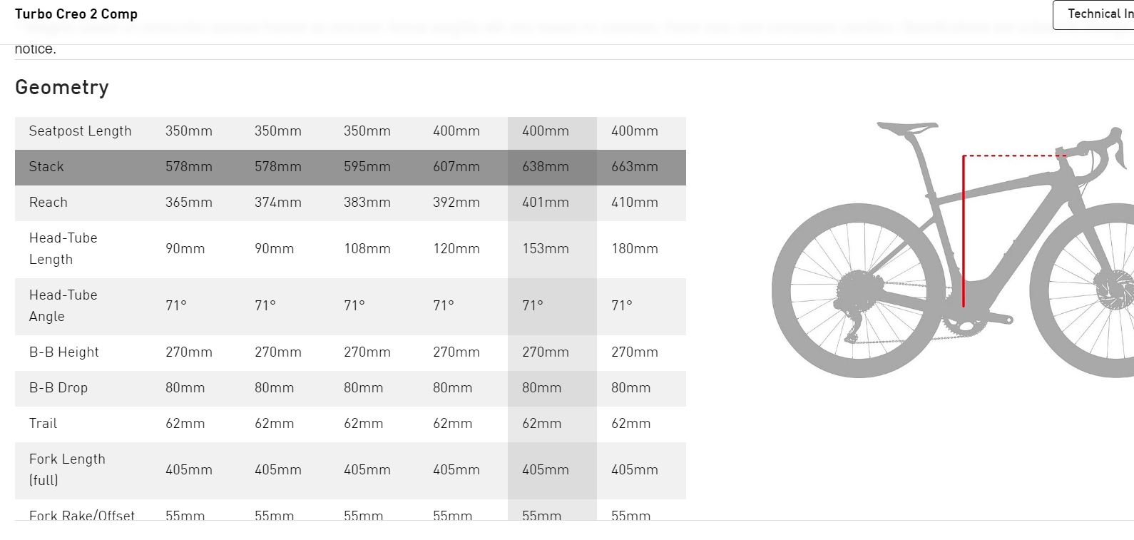Click the 365mm reach value
The width and height of the screenshot is (1134, 540).
point(189,203)
